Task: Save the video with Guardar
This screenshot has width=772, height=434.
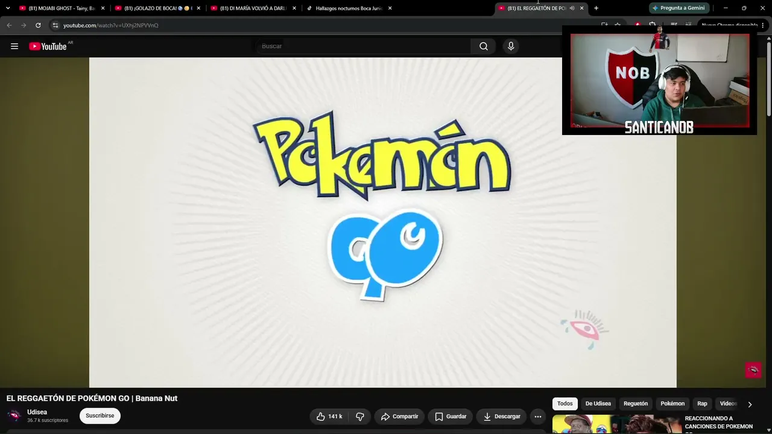Action: pos(451,417)
